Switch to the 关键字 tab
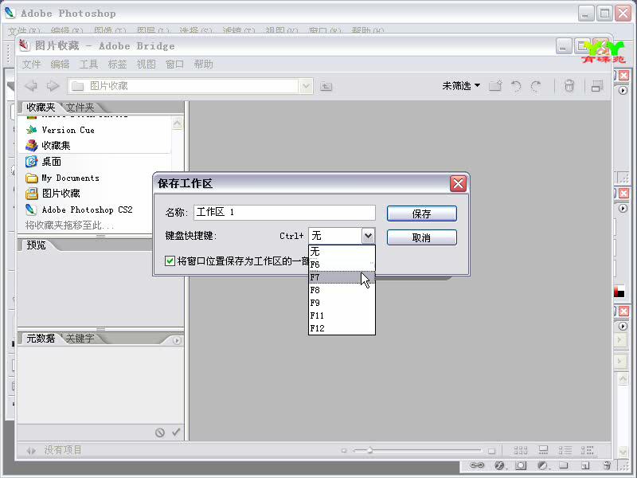637x478 pixels. pos(80,338)
